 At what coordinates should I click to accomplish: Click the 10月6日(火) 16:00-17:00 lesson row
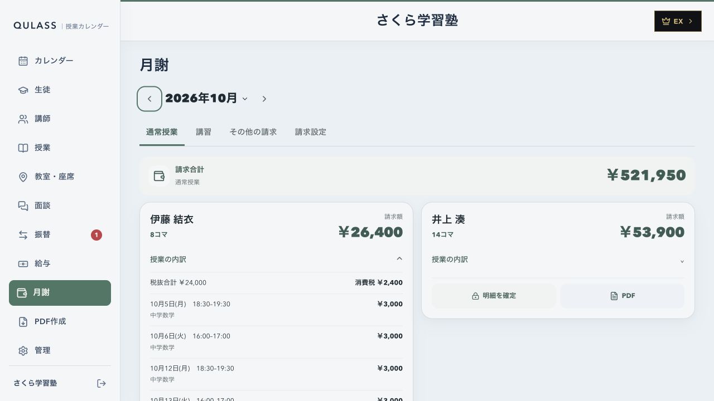coord(276,342)
